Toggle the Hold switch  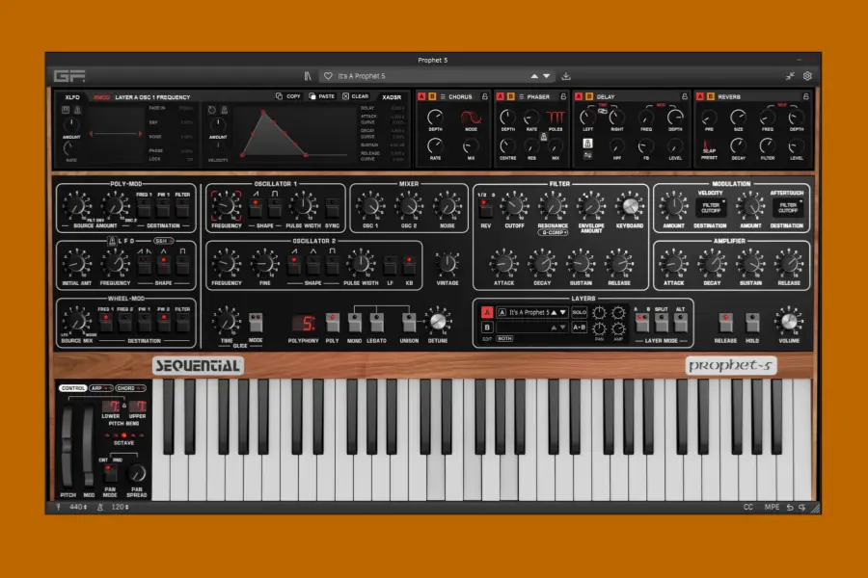tap(751, 323)
